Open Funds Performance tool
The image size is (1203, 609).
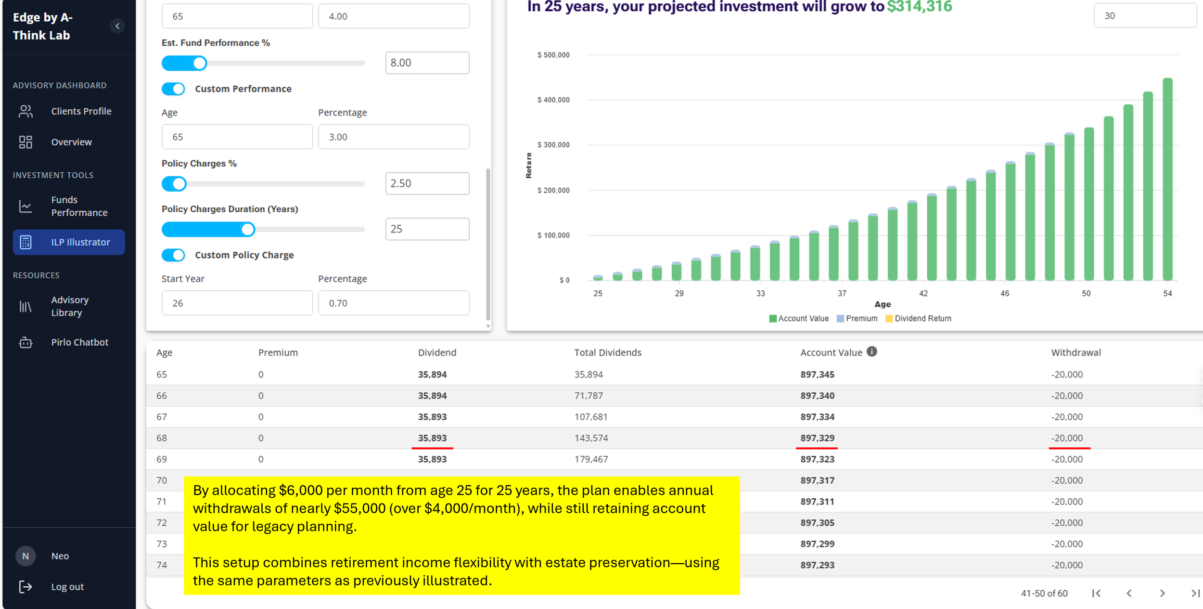click(79, 206)
